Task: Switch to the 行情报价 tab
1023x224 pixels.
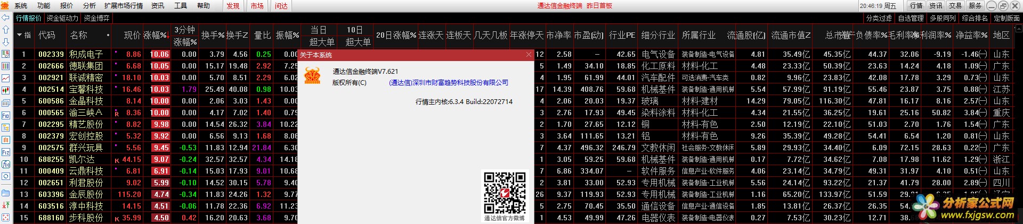Action: [x=28, y=18]
